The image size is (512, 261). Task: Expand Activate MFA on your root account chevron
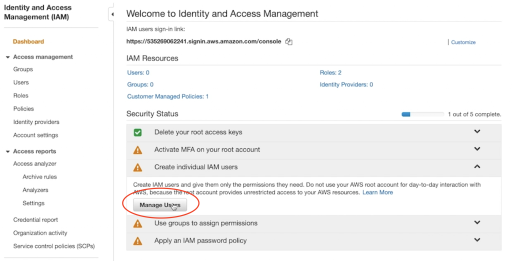pos(477,148)
